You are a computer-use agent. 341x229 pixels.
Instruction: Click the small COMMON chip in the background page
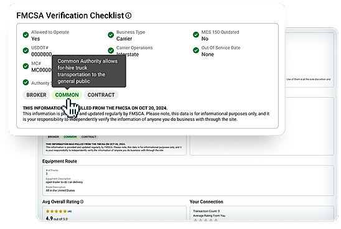click(x=70, y=137)
